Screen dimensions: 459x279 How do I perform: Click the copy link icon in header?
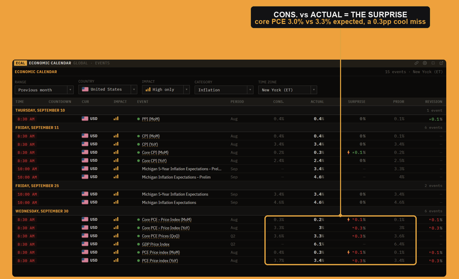(416, 63)
